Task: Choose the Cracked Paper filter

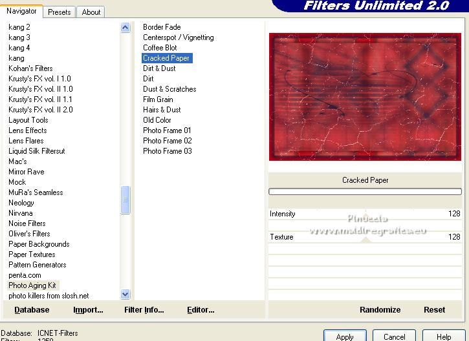Action: pos(166,58)
